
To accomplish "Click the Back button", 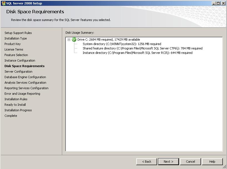I will click(x=147, y=162).
